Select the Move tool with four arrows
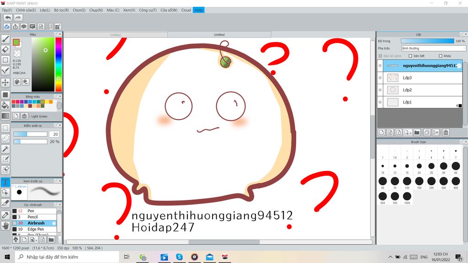468x263 pixels. 5,82
